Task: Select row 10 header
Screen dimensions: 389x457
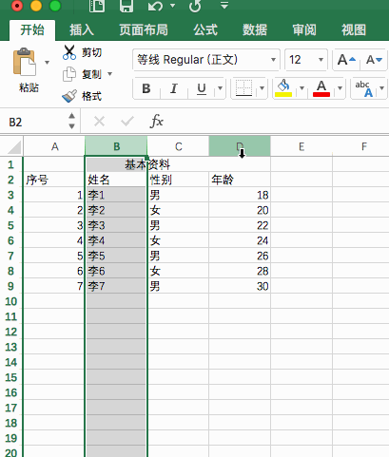Action: [11, 301]
